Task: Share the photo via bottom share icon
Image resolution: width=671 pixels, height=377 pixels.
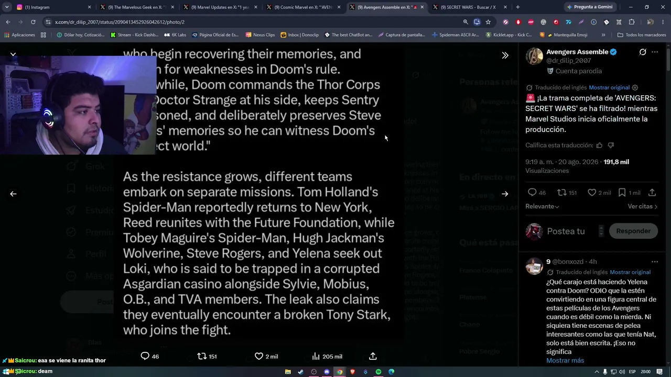Action: [373, 356]
